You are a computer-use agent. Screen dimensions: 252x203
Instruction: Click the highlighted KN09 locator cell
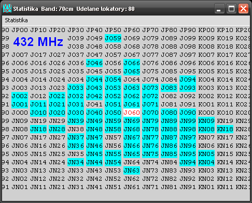[x=206, y=121]
